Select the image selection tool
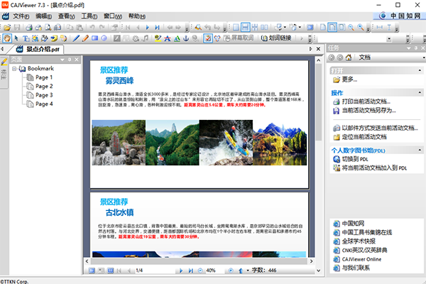The width and height of the screenshot is (426, 284). [35, 38]
